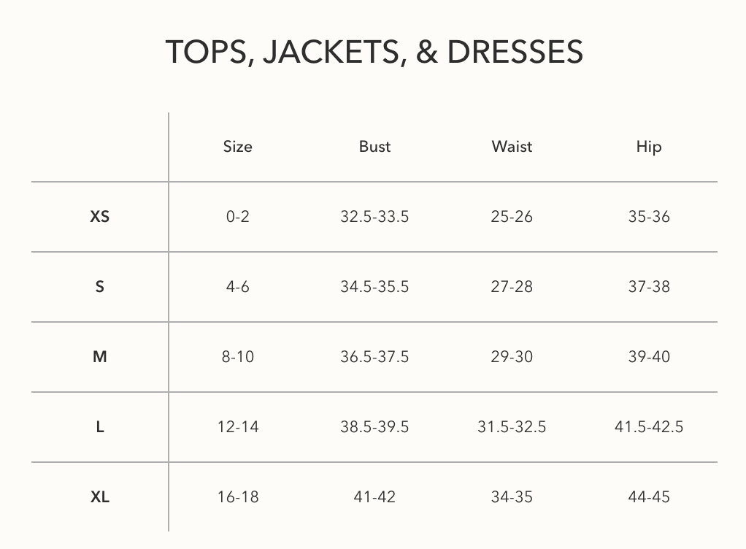The width and height of the screenshot is (746, 549).
Task: Select the 39-40 hip measurement
Action: (648, 356)
